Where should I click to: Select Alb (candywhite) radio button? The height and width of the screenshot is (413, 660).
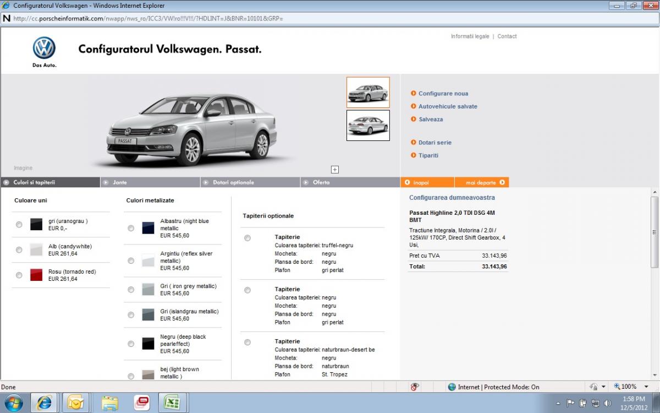[x=19, y=250]
